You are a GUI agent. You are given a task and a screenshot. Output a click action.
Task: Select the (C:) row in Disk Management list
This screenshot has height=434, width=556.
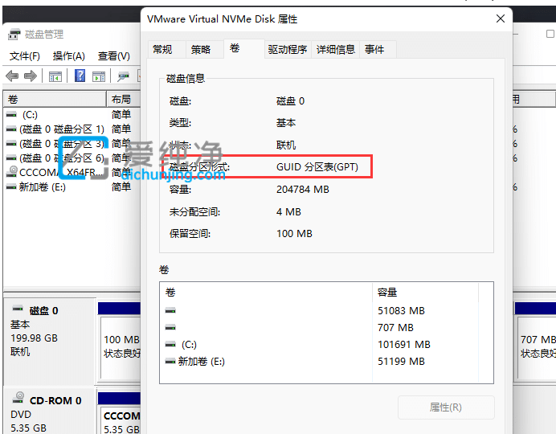(72, 114)
